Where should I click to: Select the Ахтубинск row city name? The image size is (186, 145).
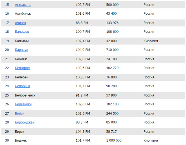coord(23,14)
